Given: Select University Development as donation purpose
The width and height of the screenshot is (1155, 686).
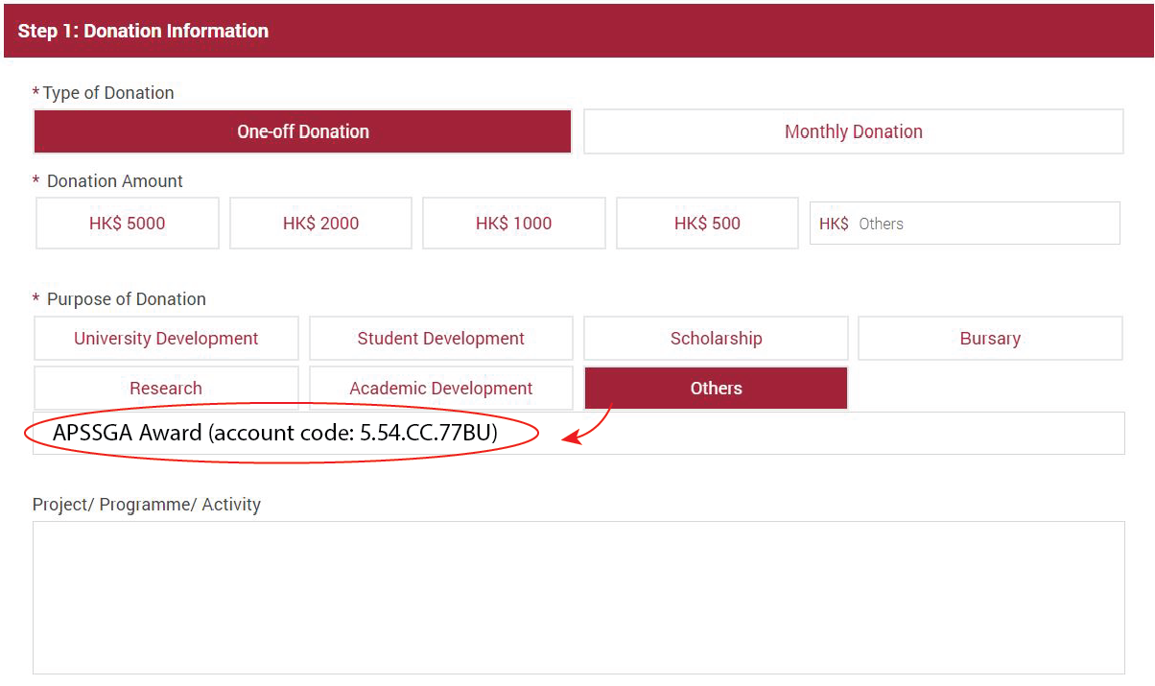Looking at the screenshot, I should click(x=165, y=338).
